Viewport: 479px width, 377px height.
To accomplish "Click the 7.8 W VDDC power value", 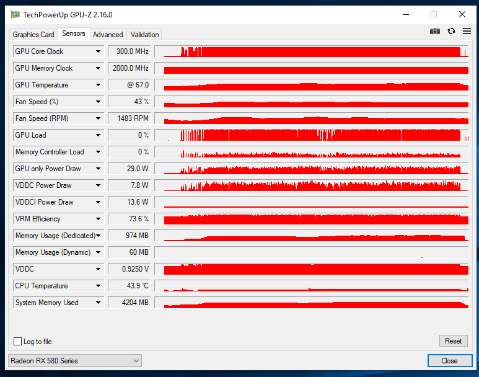I will [x=130, y=185].
